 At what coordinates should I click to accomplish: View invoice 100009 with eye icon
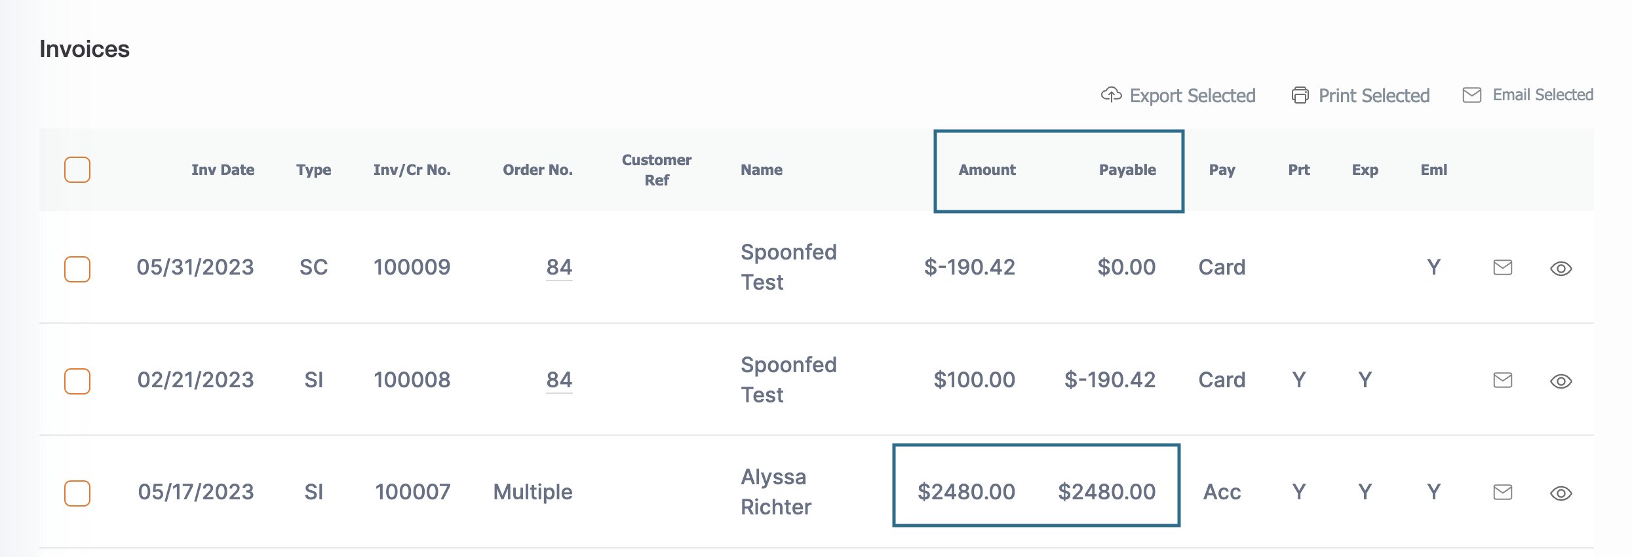click(1561, 269)
